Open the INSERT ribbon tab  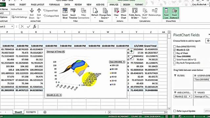pos(23,5)
